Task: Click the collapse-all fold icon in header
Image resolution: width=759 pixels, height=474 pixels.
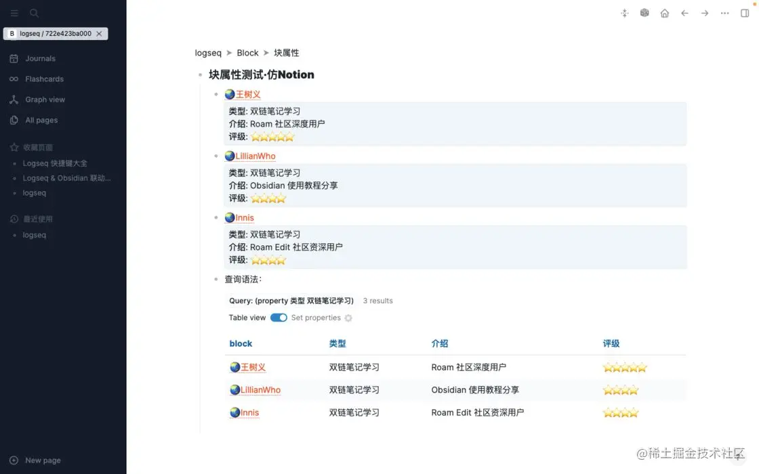Action: coord(624,13)
